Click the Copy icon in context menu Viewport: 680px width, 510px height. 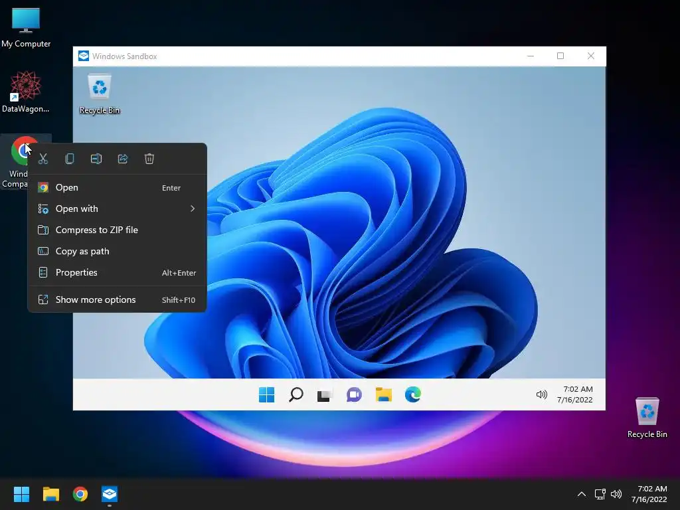pyautogui.click(x=69, y=159)
